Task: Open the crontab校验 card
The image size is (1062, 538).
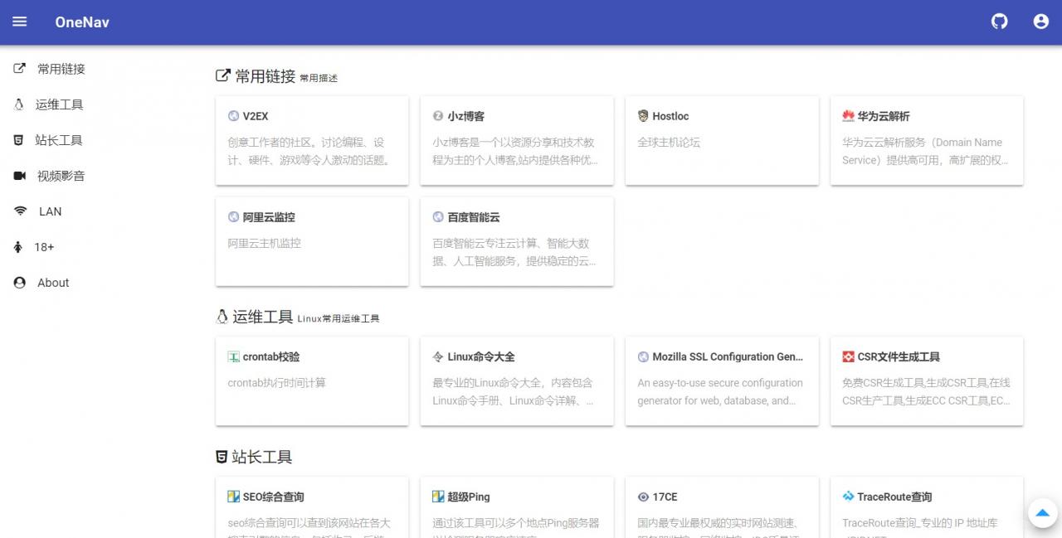Action: (312, 381)
